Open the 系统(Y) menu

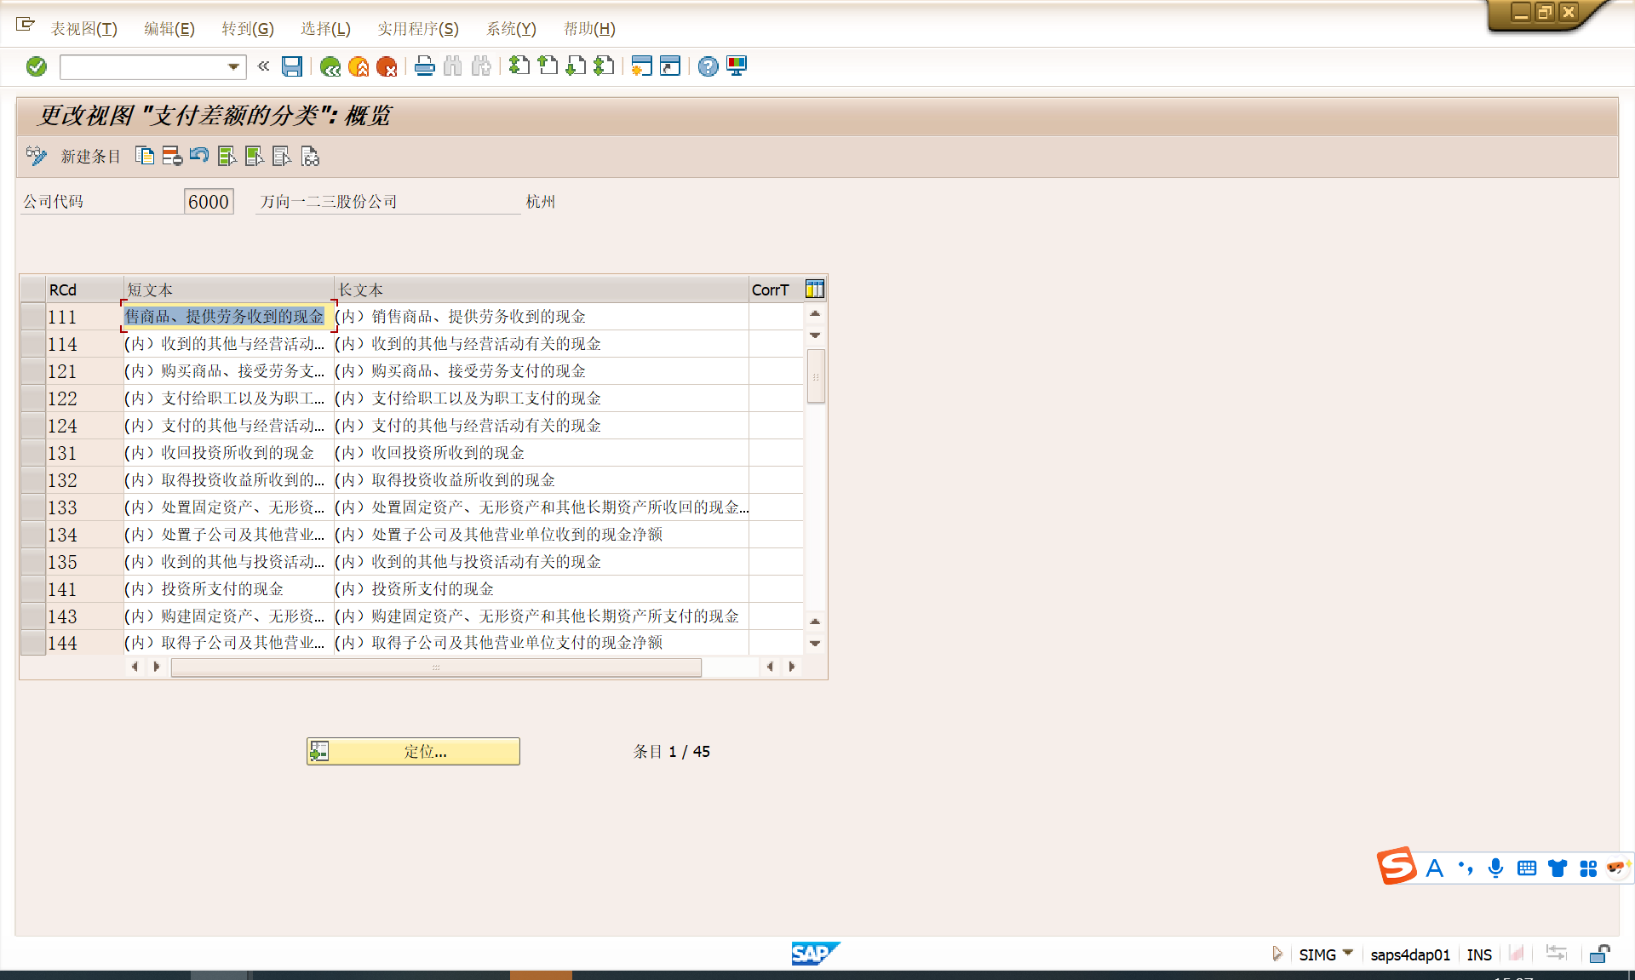511,28
